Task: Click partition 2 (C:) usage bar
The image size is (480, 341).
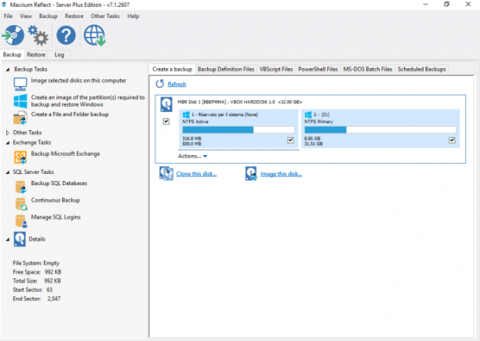Action: tap(380, 130)
